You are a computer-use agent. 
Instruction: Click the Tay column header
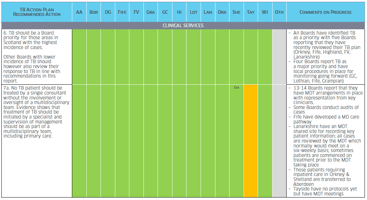tap(251, 12)
